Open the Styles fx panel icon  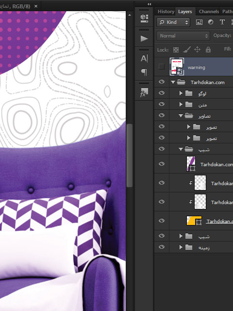pyautogui.click(x=144, y=92)
